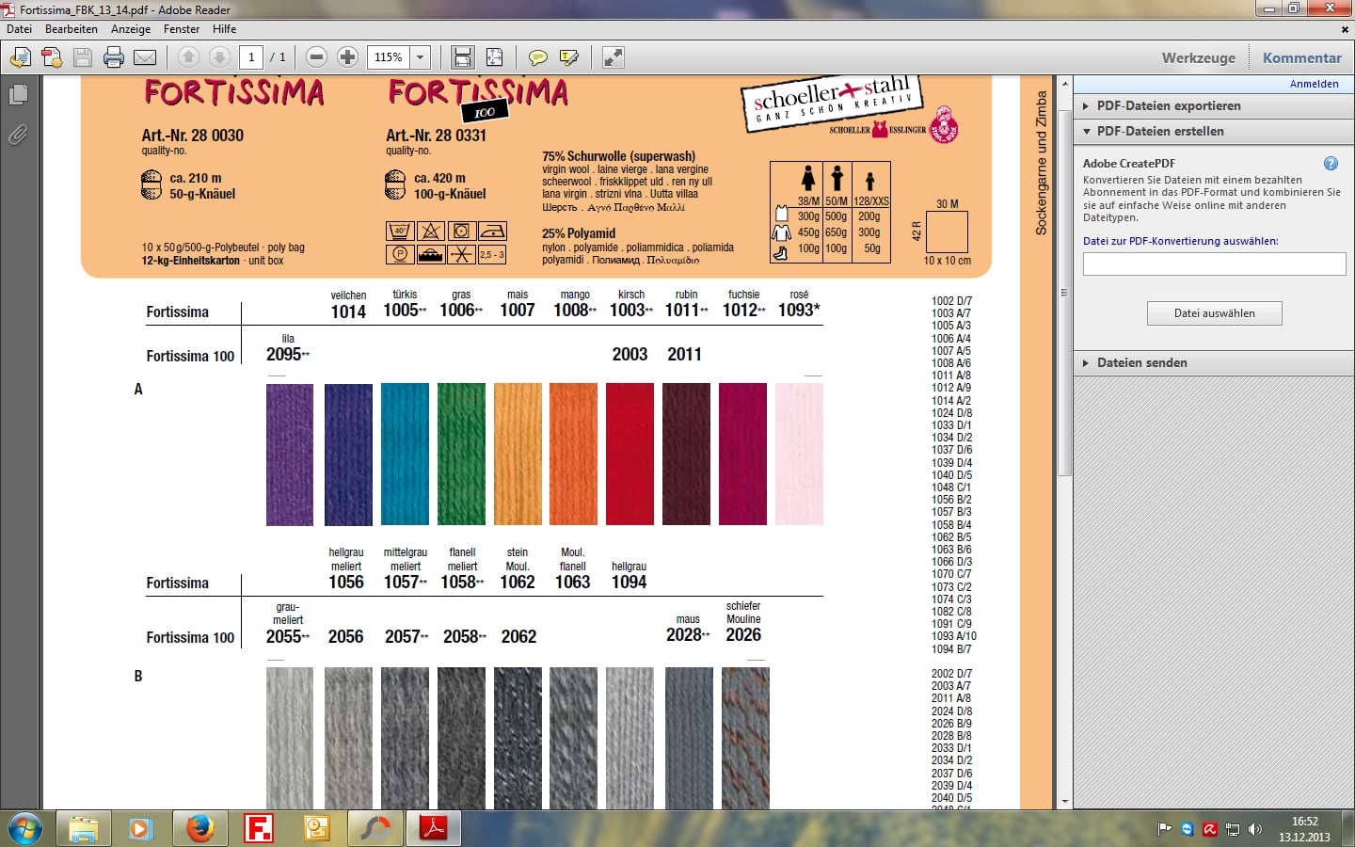Open the Anzeige menu
Image resolution: width=1355 pixels, height=847 pixels.
(131, 29)
